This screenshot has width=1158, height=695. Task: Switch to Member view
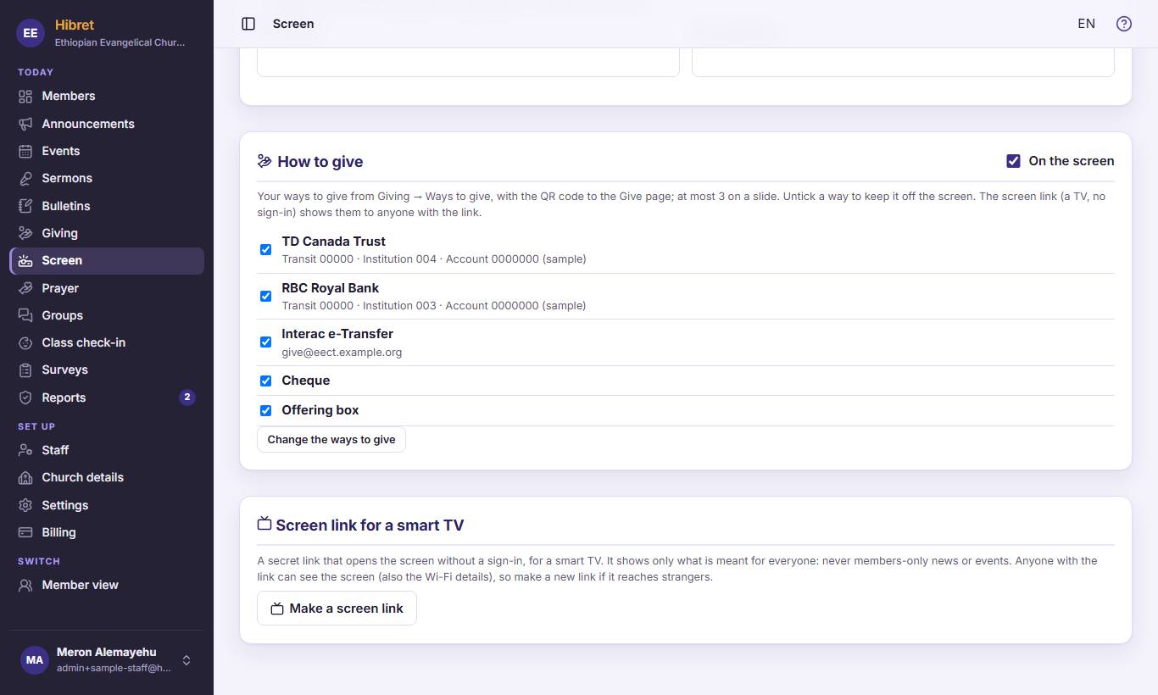tap(107, 585)
